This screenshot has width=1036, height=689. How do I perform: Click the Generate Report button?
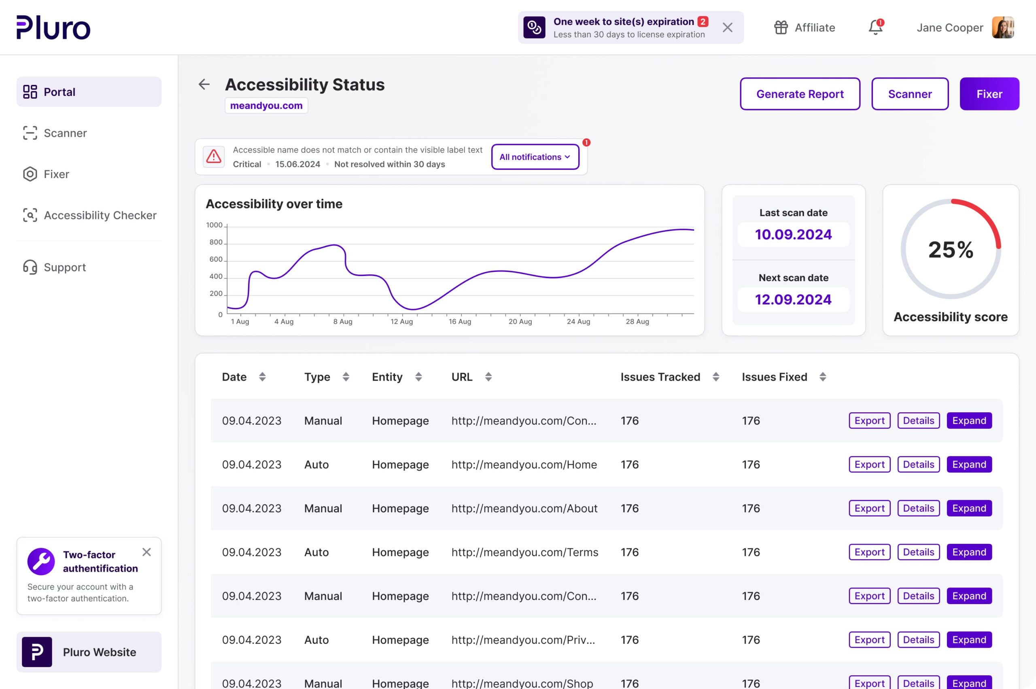point(800,93)
